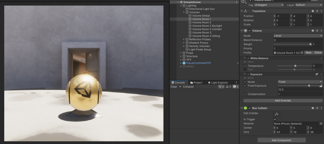Open Transform component presets icon
The width and height of the screenshot is (324, 144).
(317, 11)
